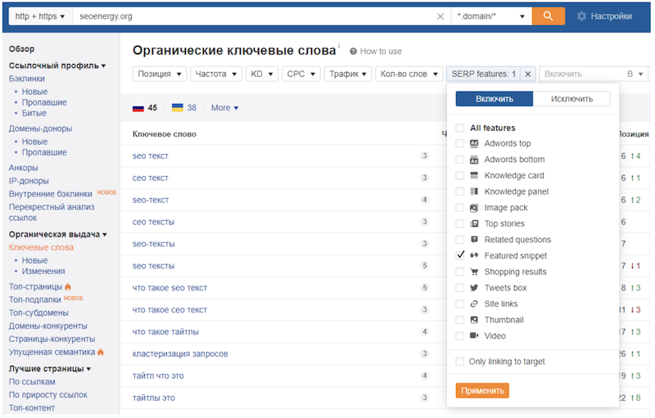Sort by the Ключевое слово column header
Screen dimensions: 655x418
(165, 134)
